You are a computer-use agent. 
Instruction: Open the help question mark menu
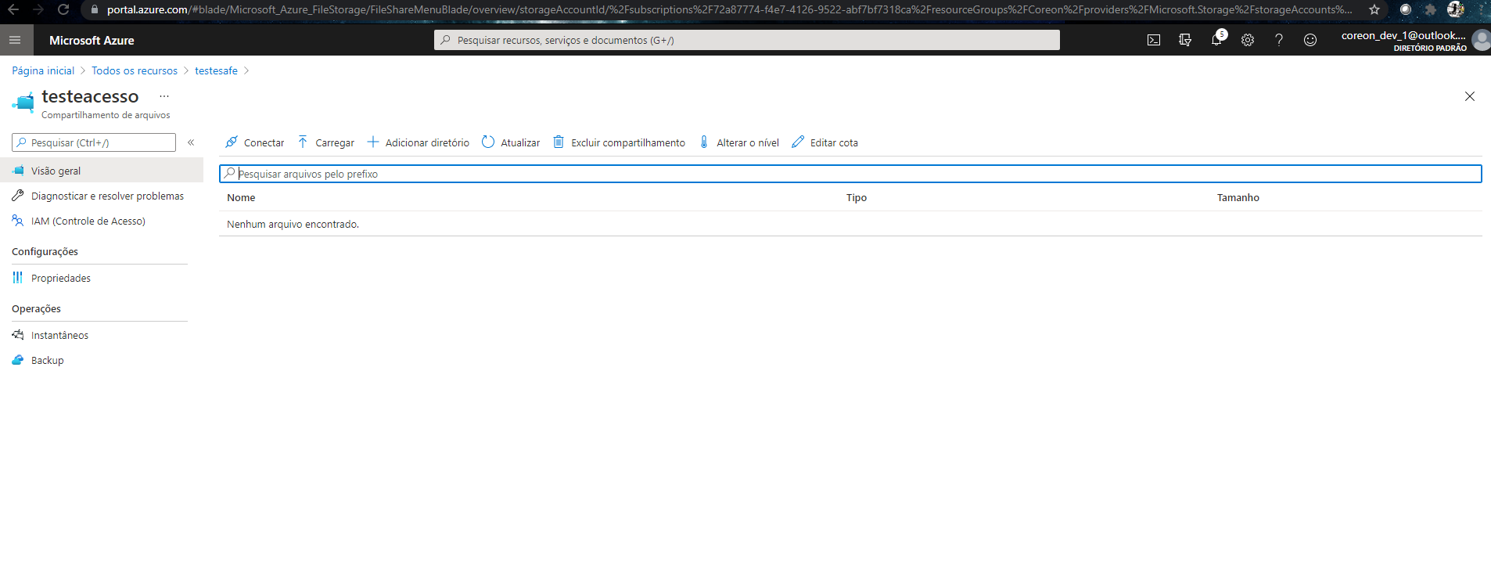(1279, 40)
